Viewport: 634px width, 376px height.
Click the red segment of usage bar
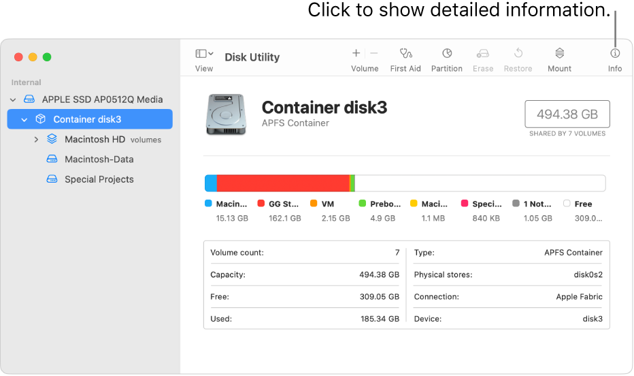click(283, 183)
